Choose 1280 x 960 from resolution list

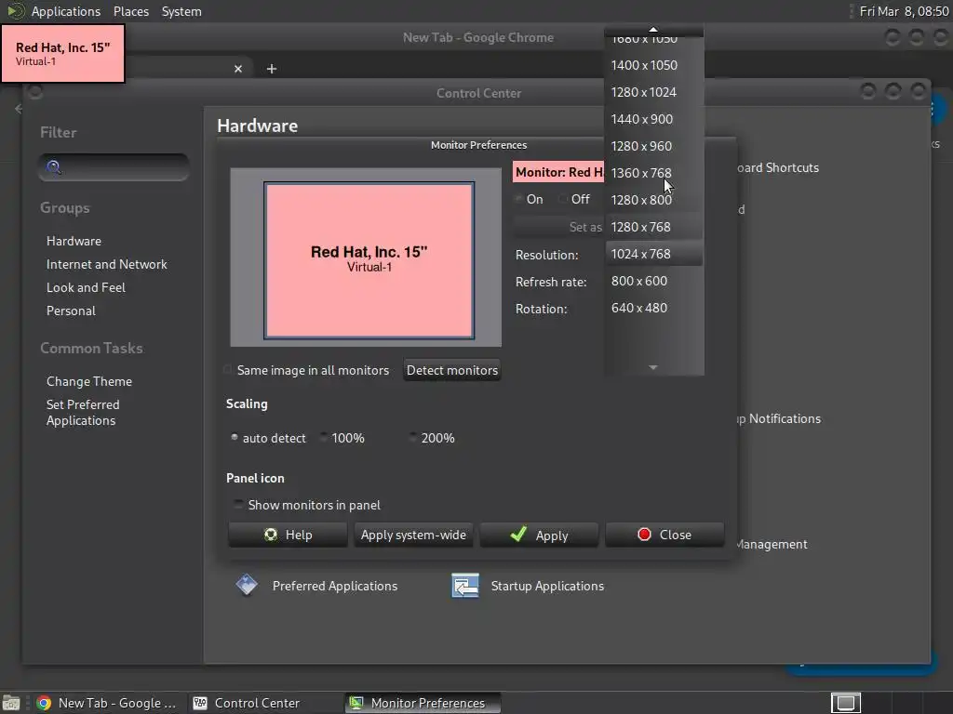point(654,146)
